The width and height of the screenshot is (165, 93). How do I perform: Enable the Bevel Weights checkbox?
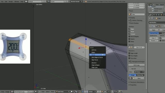click(129, 36)
